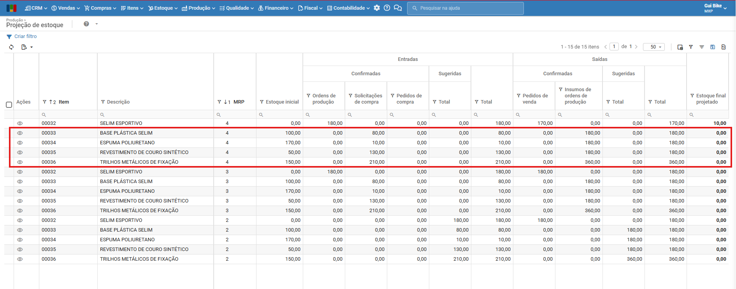Open the Produção menu
This screenshot has height=289, width=736.
click(x=198, y=8)
